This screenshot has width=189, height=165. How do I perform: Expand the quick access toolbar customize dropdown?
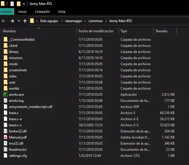(24, 4)
